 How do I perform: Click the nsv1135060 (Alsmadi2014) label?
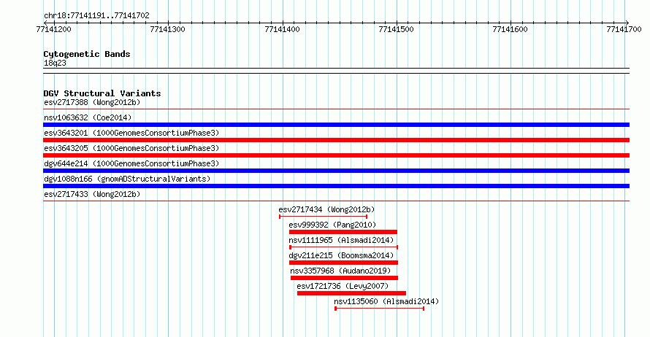[x=386, y=301]
